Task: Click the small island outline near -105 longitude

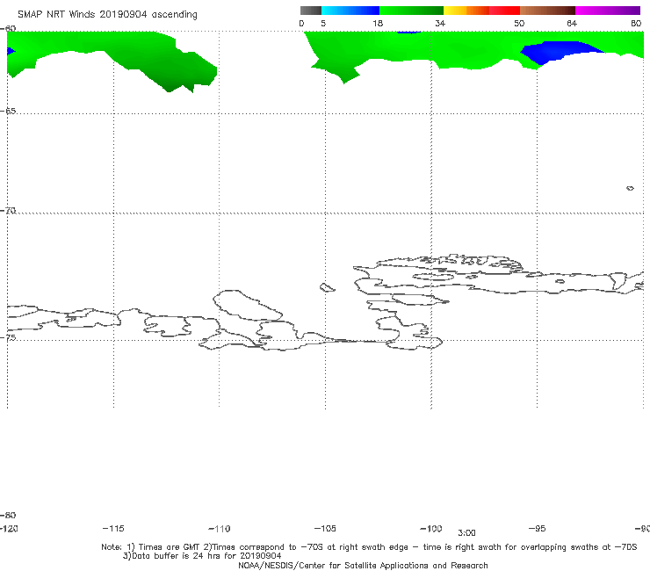Action: (x=327, y=287)
